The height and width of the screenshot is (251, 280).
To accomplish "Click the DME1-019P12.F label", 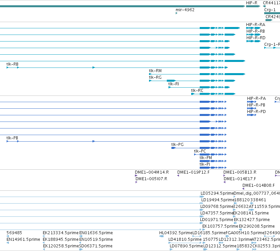I will 193,172.
